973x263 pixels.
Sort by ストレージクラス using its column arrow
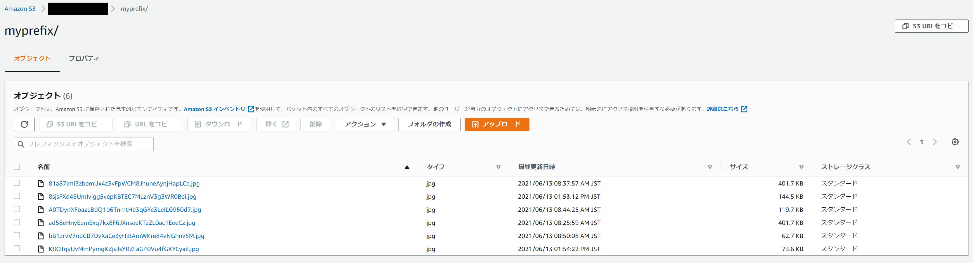[x=958, y=167]
